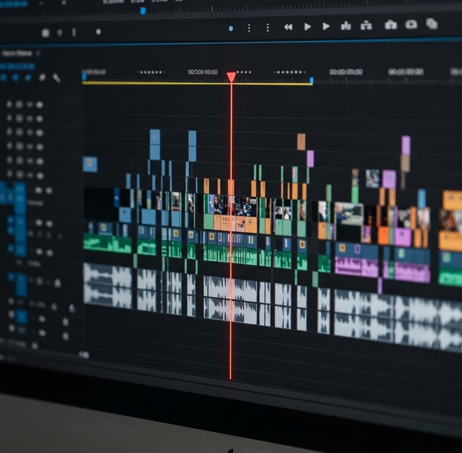Open the first vertical three-dot menu in the transport bar

pyautogui.click(x=249, y=28)
